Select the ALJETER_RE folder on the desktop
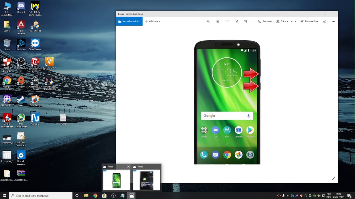This screenshot has height=199, width=355. pyautogui.click(x=7, y=175)
